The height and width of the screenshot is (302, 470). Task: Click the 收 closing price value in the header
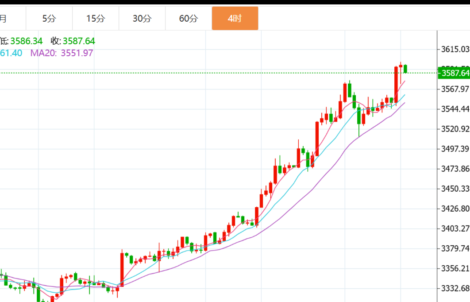point(79,41)
